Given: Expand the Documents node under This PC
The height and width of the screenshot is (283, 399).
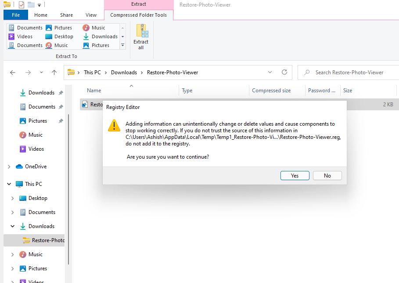Looking at the screenshot, I should [12, 212].
